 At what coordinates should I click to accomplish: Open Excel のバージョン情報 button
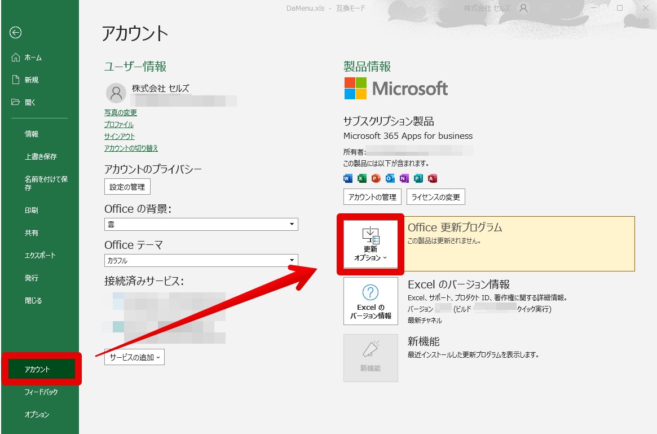pos(371,301)
